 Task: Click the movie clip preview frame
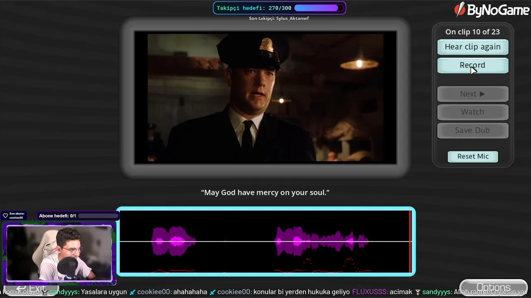click(x=265, y=98)
